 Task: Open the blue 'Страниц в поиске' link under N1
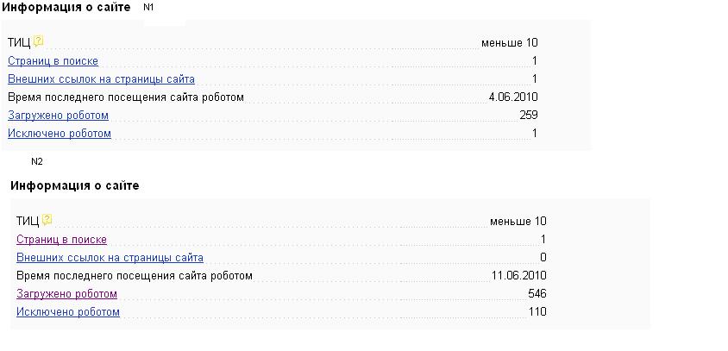point(53,61)
